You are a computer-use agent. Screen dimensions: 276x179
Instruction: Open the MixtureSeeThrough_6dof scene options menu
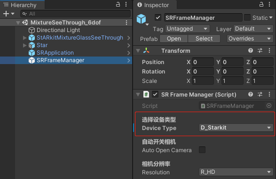coord(126,23)
